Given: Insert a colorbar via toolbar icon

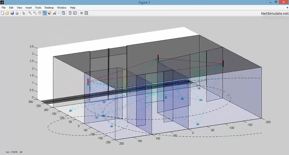Looking at the screenshot, I should tap(70, 13).
